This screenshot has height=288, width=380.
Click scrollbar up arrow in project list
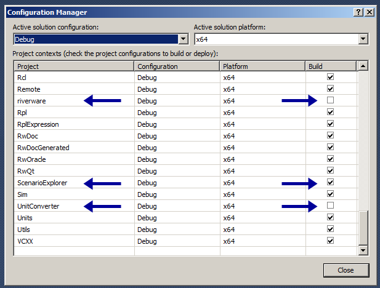point(363,66)
